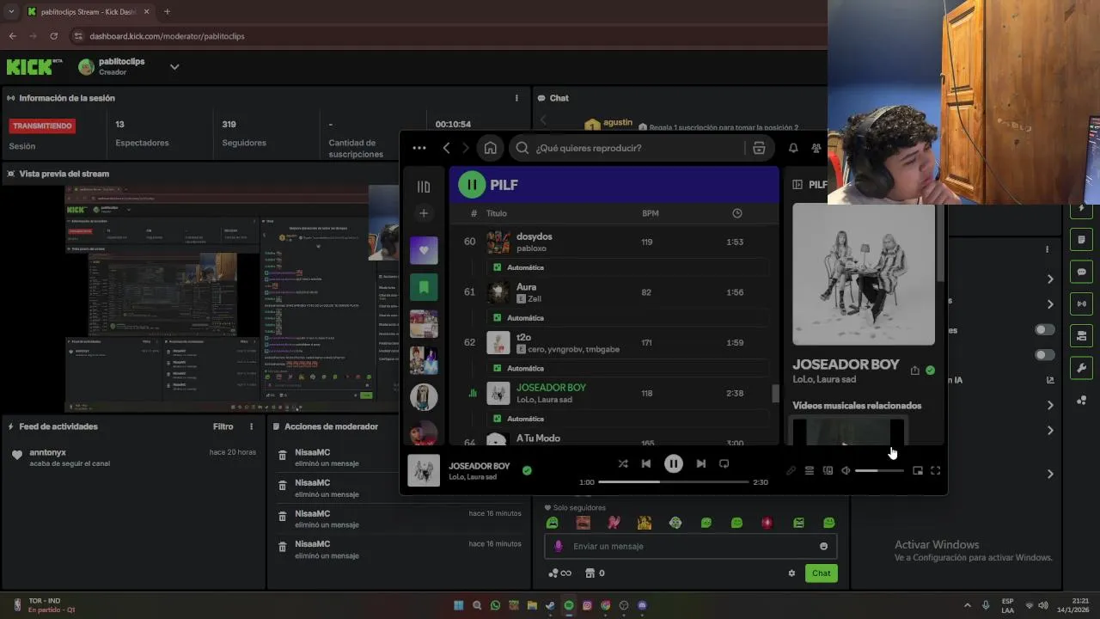Open Spotify three-dot main menu

419,148
